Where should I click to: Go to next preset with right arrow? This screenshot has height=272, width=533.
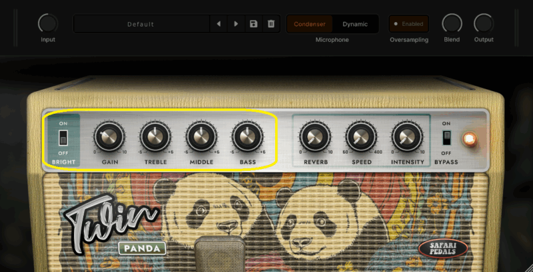236,24
